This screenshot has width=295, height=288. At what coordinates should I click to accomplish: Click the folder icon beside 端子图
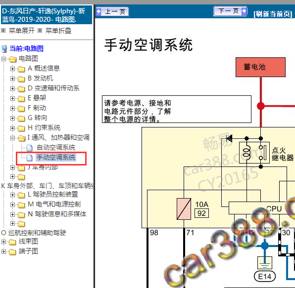click(12, 252)
